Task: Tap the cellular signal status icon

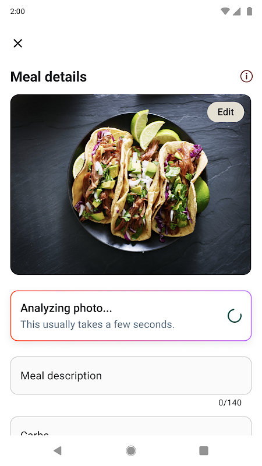Action: 236,11
